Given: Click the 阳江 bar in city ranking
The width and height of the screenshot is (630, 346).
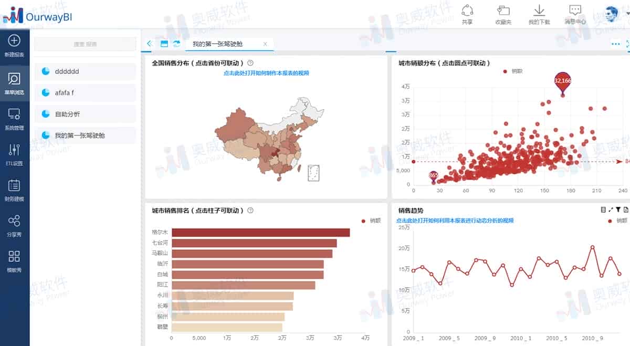Looking at the screenshot, I should pyautogui.click(x=244, y=285).
